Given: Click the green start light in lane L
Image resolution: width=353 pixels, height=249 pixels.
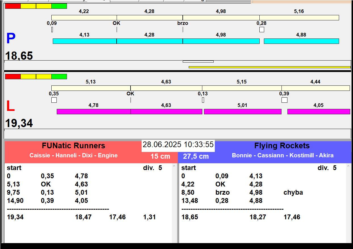Looking at the screenshot, I should (x=59, y=77).
